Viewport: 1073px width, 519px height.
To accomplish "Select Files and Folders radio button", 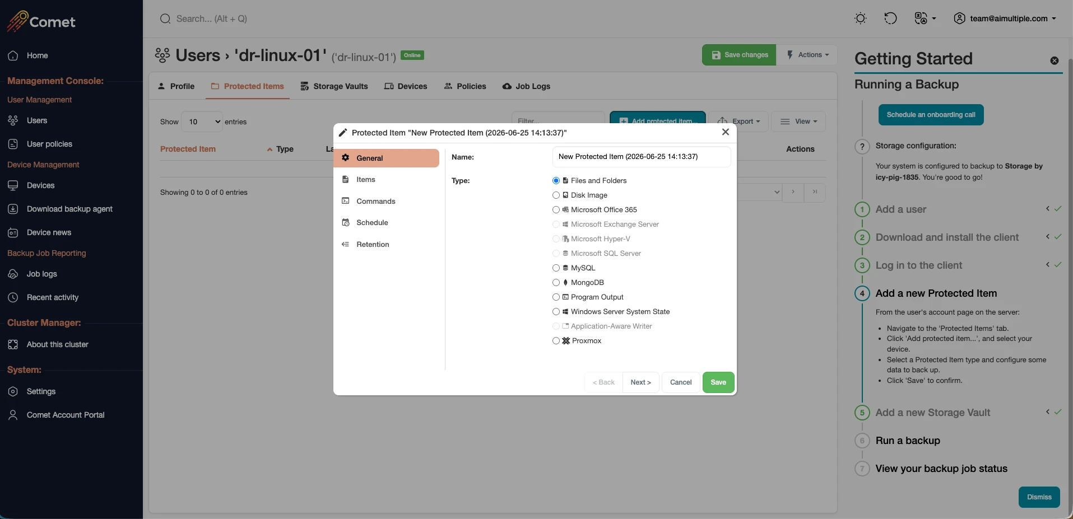I will click(x=556, y=181).
